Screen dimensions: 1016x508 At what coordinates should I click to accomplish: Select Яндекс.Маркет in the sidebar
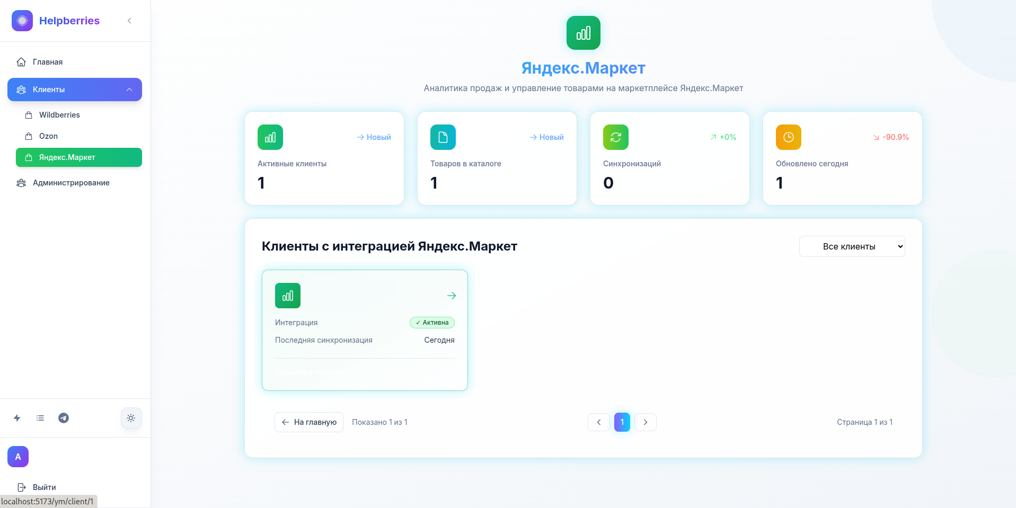(79, 157)
